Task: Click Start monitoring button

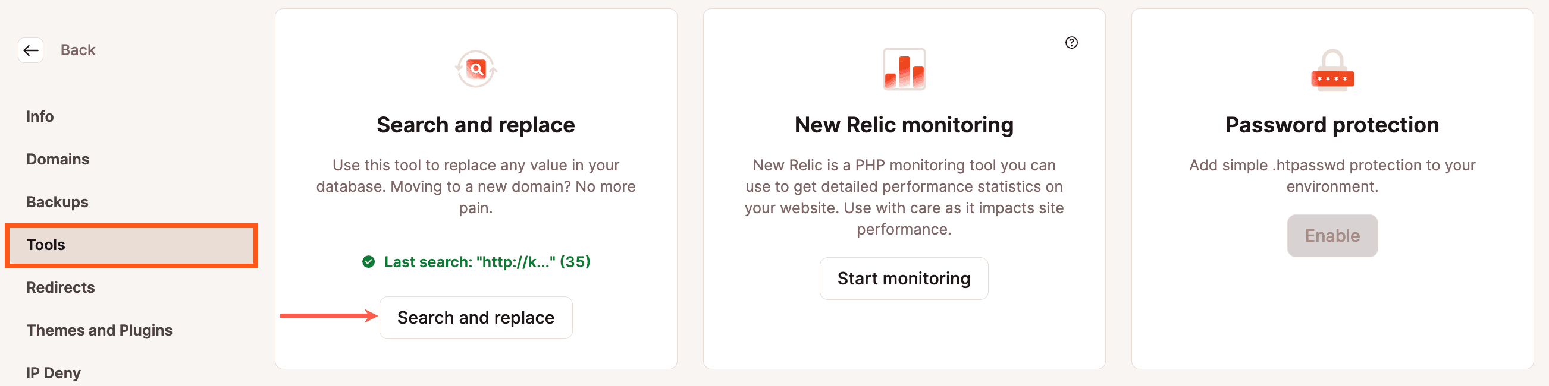Action: point(903,279)
